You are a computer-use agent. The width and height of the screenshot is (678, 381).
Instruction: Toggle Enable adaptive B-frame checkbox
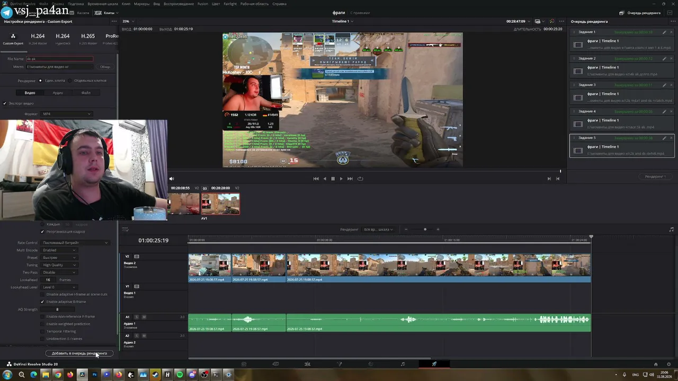pos(42,302)
